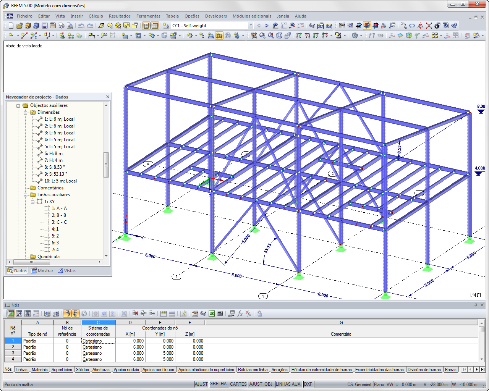The width and height of the screenshot is (489, 391).
Task: Open the CC1 - Self-weight load case dropdown
Action: [251, 26]
